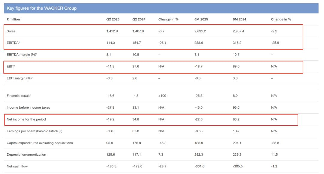Click the EBITDA value '114.3'
The image size is (324, 174).
110,43
